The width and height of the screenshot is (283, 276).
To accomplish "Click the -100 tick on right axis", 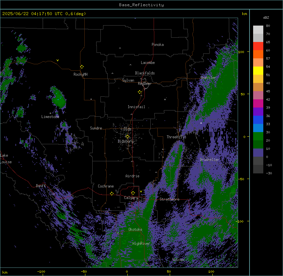I will [240, 221].
